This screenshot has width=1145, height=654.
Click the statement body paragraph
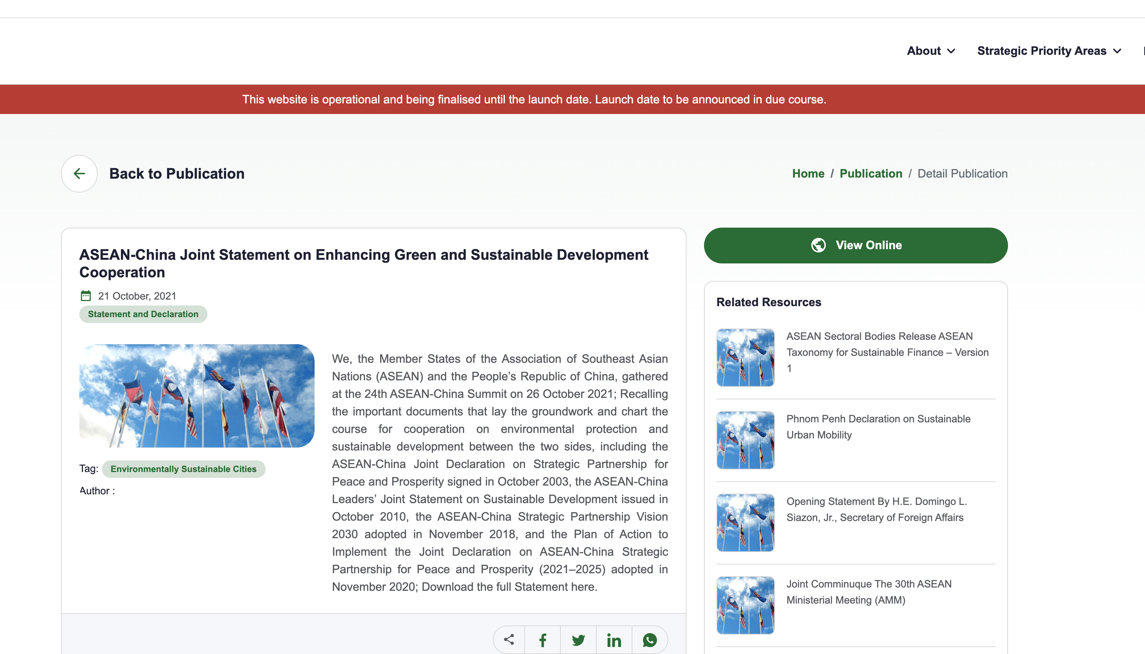pos(500,473)
